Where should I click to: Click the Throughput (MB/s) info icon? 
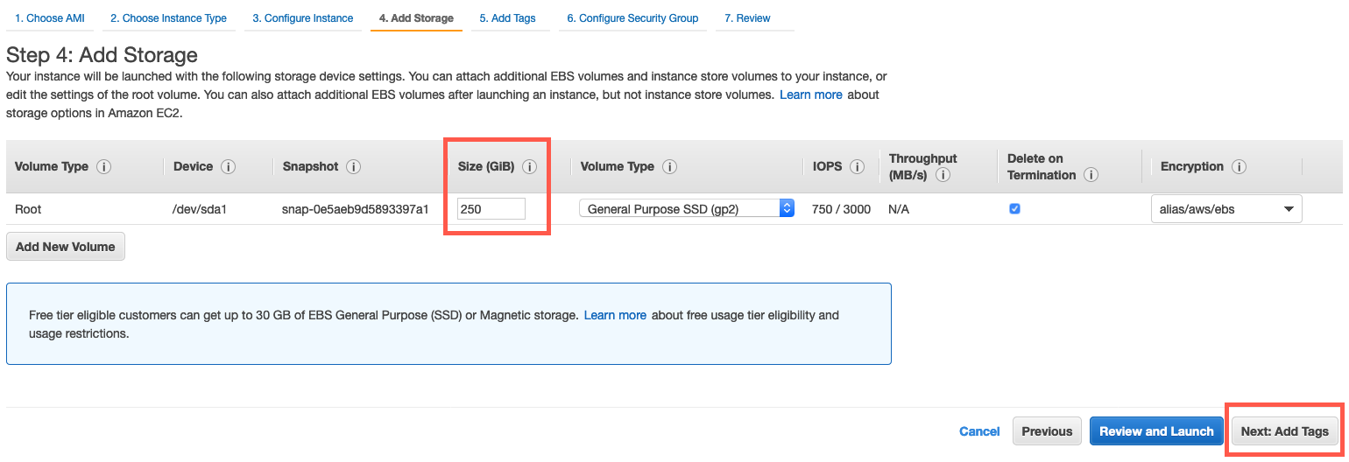943,175
